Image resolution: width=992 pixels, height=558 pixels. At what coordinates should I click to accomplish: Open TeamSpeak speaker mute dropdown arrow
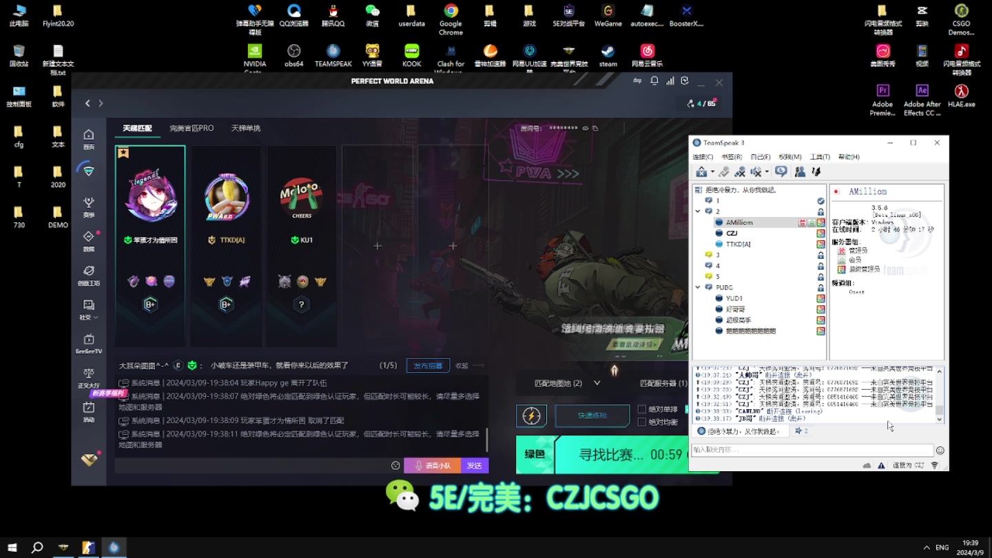pos(766,172)
